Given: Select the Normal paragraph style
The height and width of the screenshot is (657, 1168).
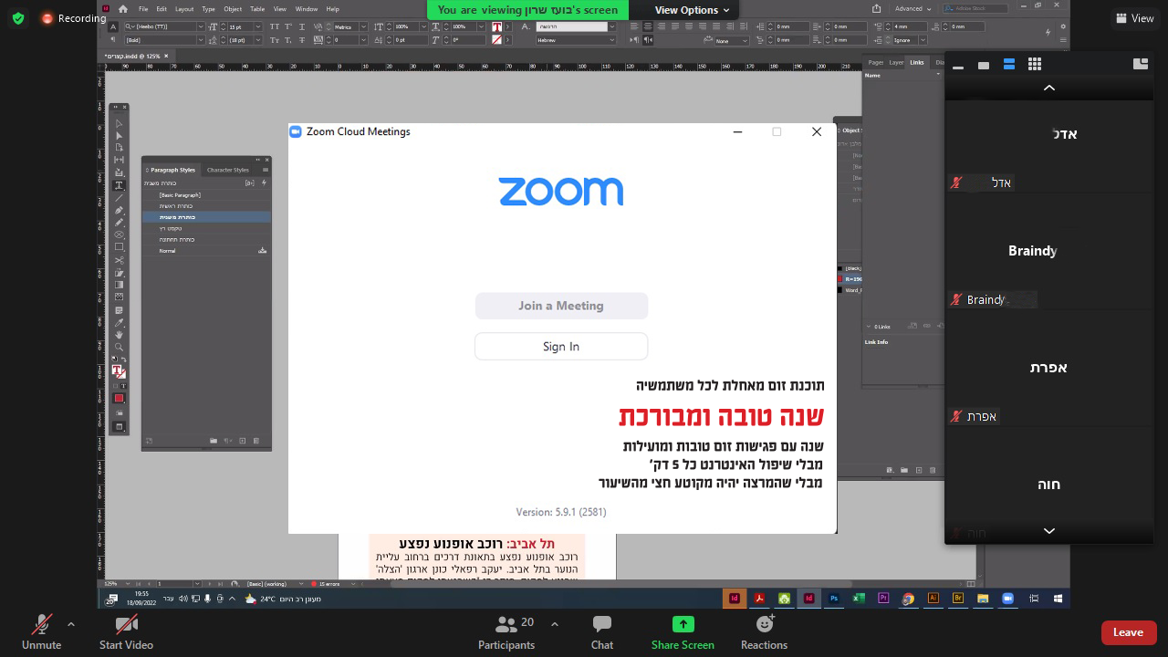Looking at the screenshot, I should click(167, 250).
